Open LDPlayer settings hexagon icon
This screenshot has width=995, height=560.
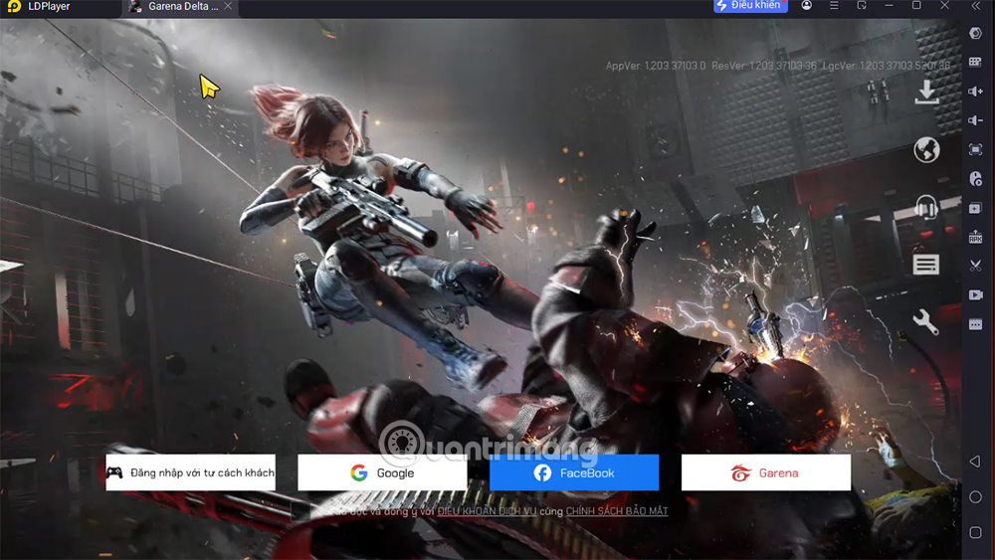(975, 33)
